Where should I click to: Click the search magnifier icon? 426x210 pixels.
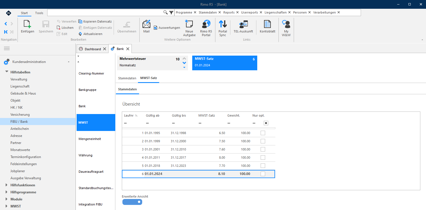tap(166, 12)
